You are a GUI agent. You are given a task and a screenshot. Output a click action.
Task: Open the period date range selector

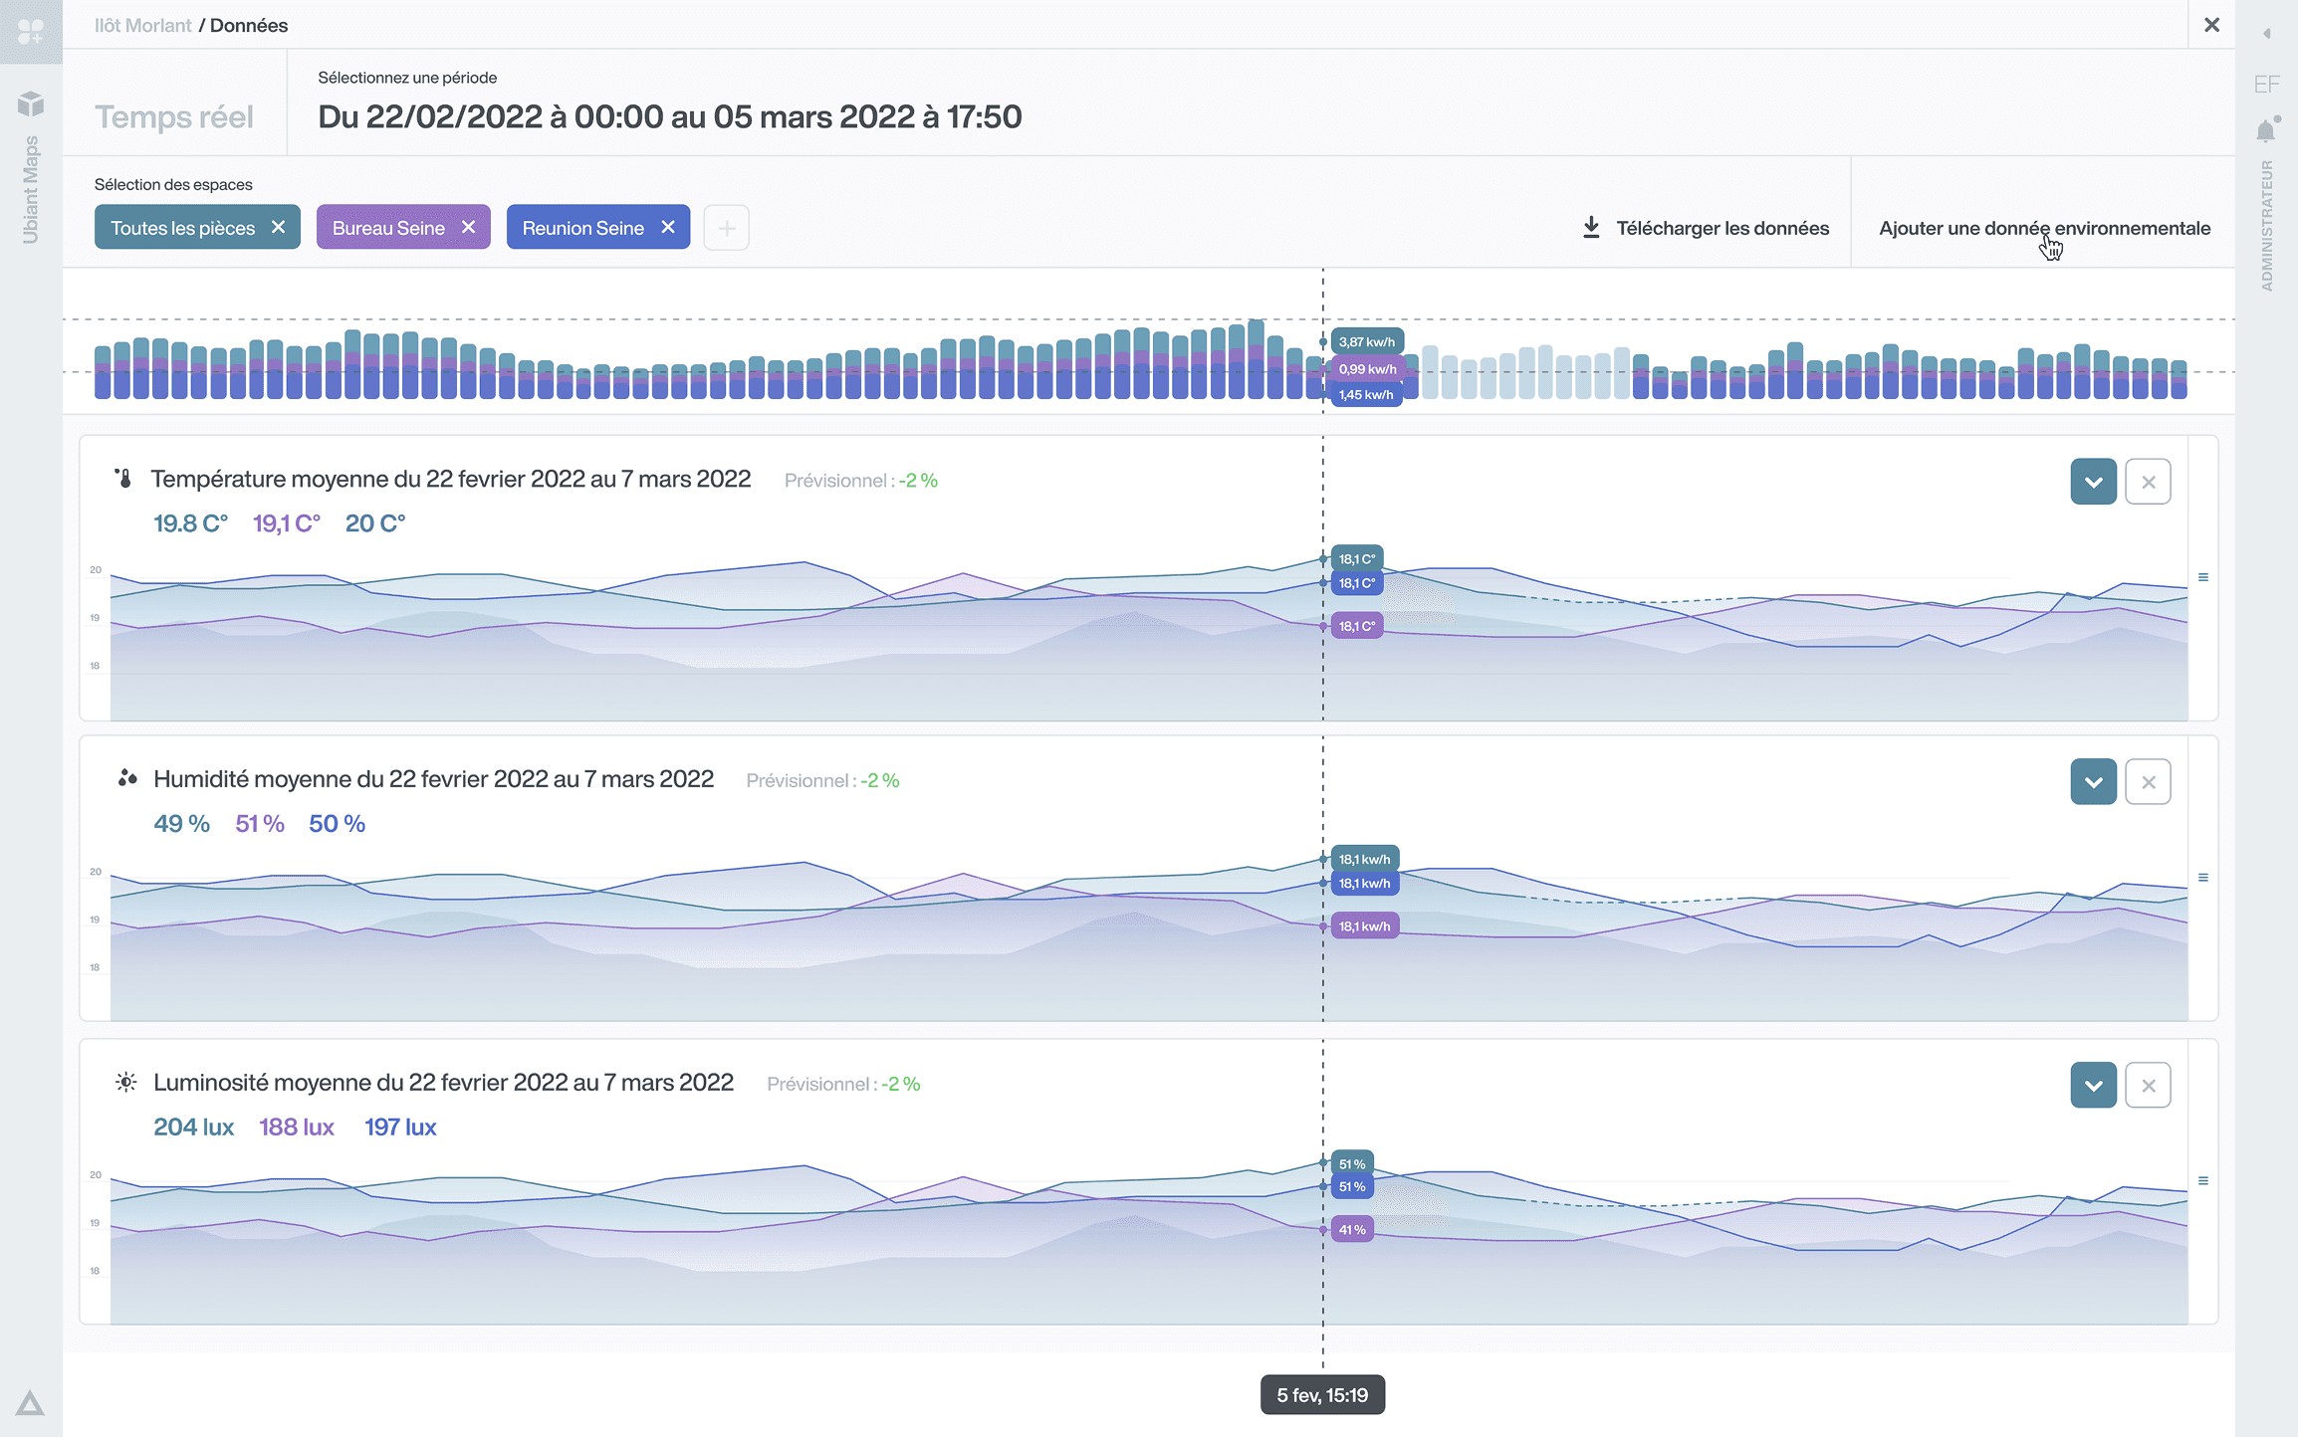[x=669, y=116]
